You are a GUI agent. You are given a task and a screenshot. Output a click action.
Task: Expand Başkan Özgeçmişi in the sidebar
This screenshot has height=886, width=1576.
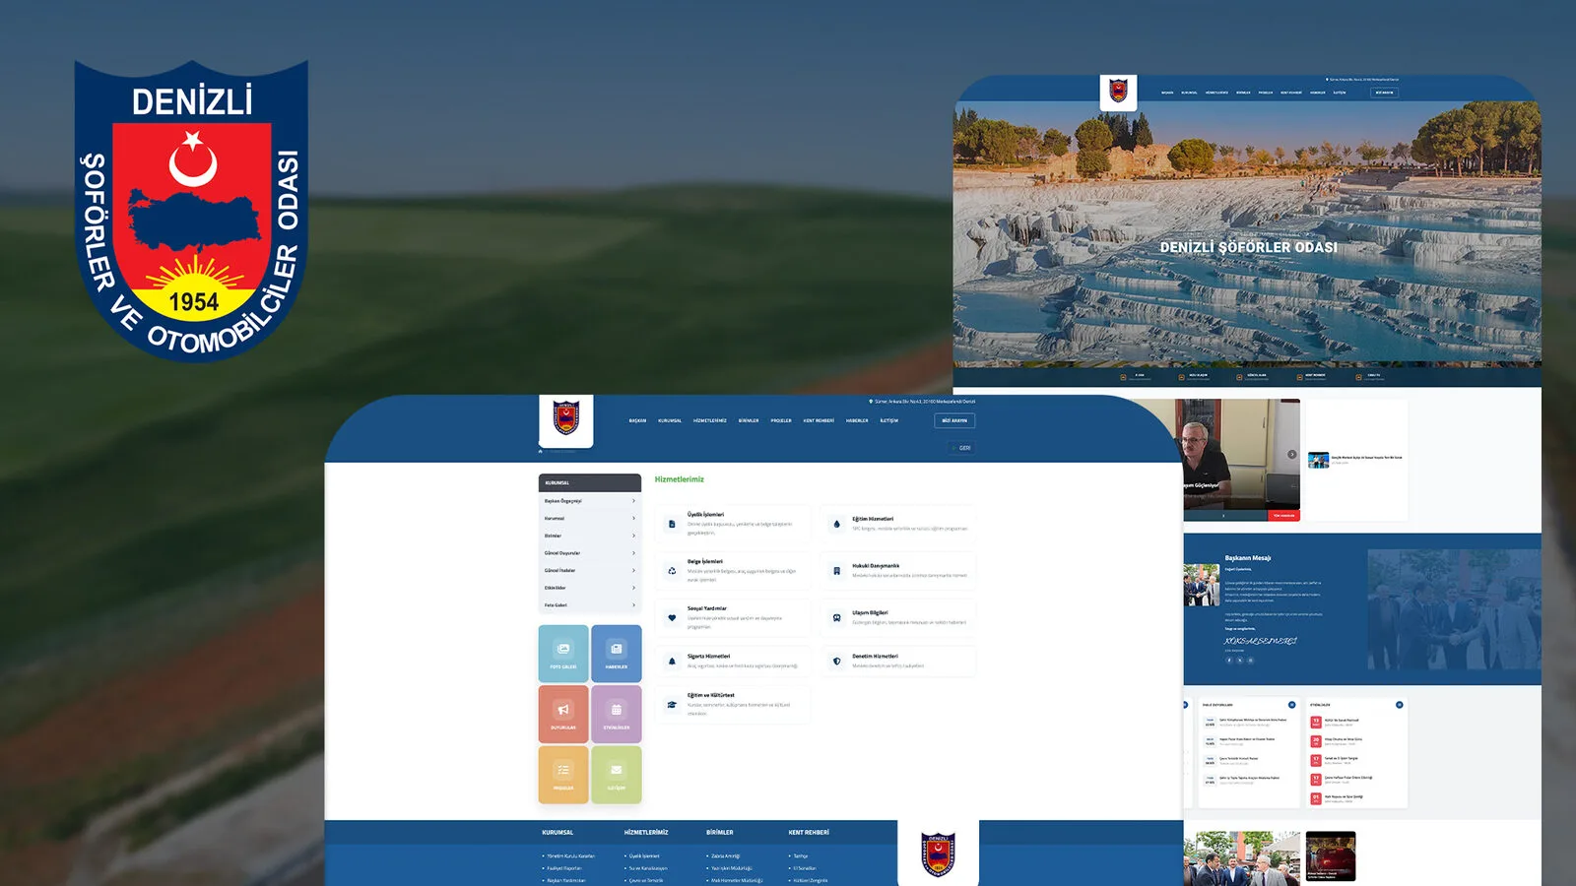tap(590, 501)
